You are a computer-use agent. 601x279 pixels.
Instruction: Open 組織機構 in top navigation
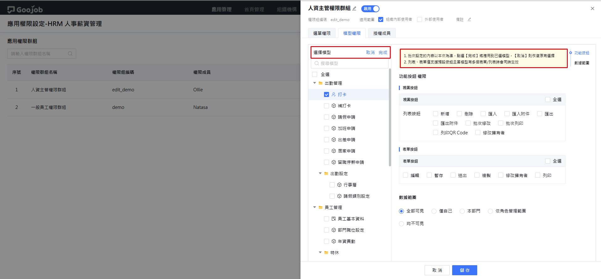tap(287, 9)
